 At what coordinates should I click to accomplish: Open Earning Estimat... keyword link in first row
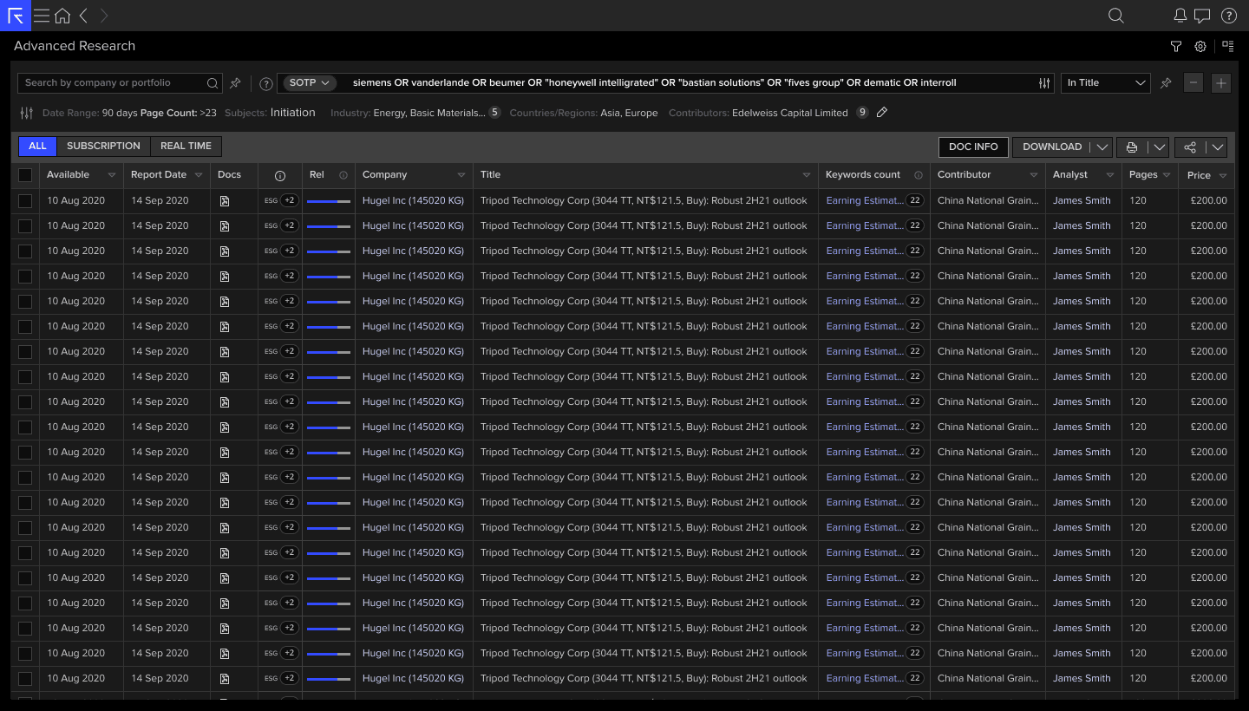863,200
